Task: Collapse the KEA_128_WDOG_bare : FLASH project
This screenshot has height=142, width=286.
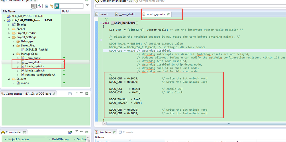Action: click(x=5, y=20)
